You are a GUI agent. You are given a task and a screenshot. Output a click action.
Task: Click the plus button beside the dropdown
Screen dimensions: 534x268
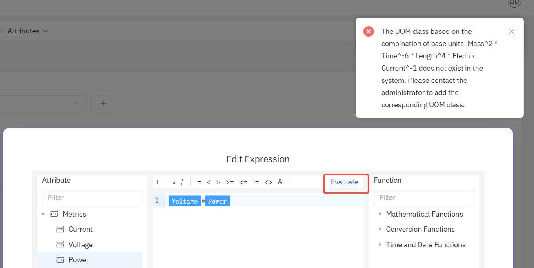[104, 103]
